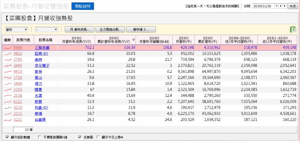Viewport: 300px width, 141px height.
Task: Open trend sparkline for stock 3221
Action: click(x=8, y=120)
